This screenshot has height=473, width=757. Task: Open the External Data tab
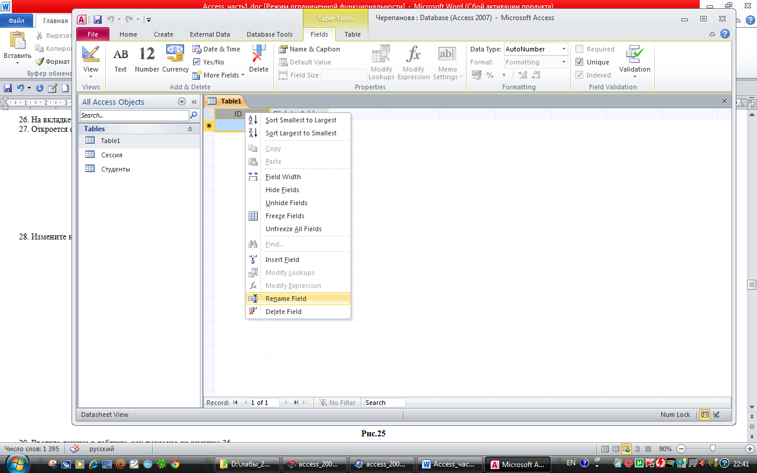click(210, 34)
